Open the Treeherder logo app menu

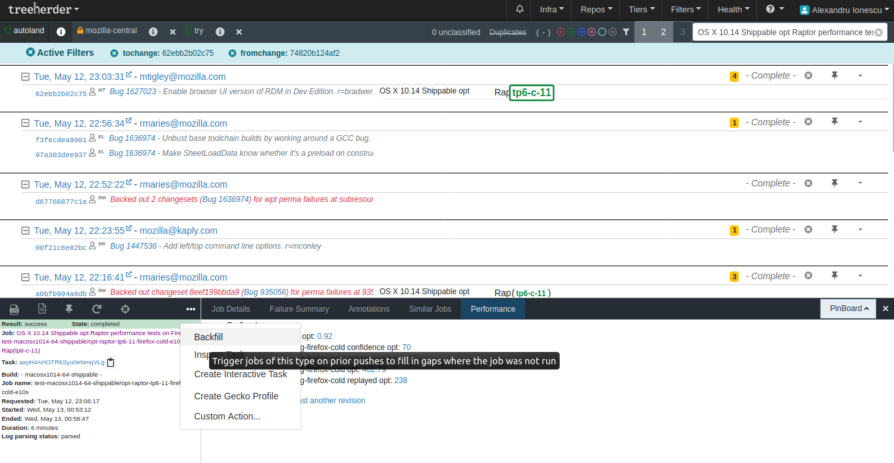coord(43,10)
